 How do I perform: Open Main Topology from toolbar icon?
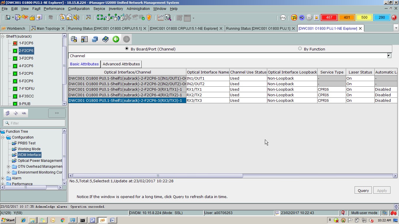tap(88, 17)
